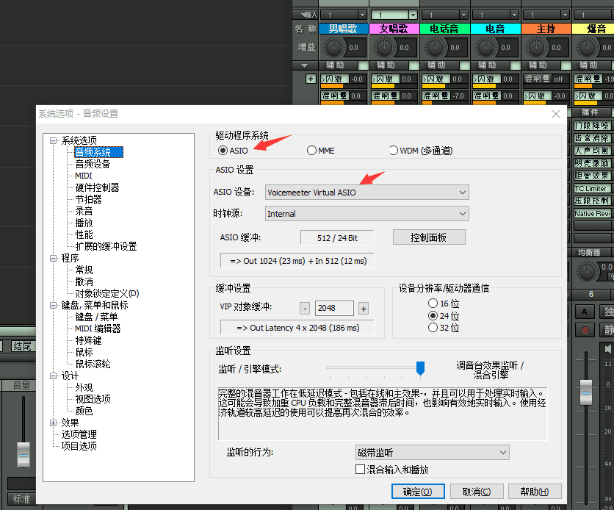Click the 控制面板 button

click(428, 237)
